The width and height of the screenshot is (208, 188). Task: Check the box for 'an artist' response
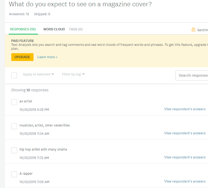coord(14,102)
